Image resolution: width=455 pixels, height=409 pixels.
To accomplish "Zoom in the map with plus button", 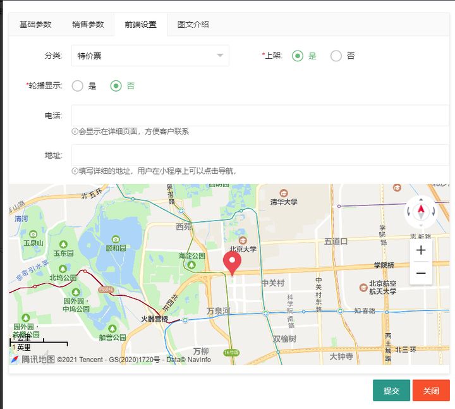I will (421, 250).
